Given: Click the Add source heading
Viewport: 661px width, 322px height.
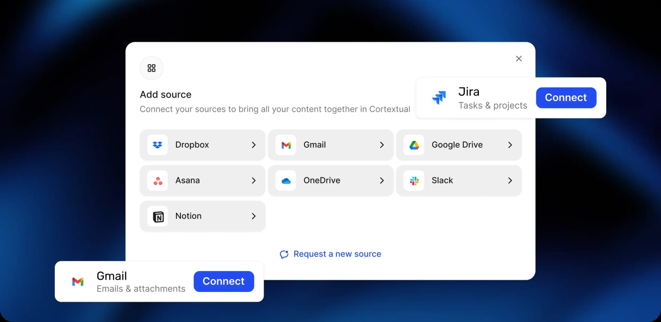Looking at the screenshot, I should (x=166, y=94).
